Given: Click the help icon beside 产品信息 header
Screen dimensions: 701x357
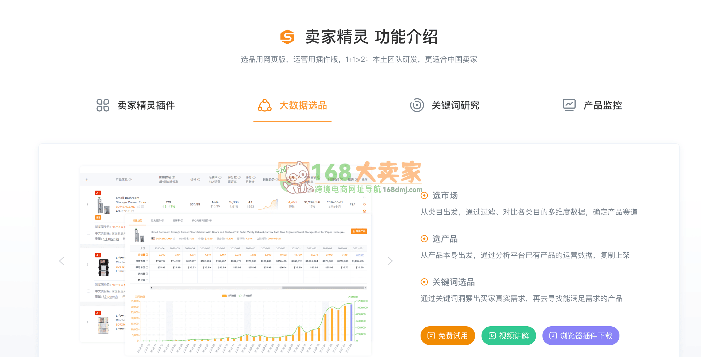Looking at the screenshot, I should pos(130,180).
